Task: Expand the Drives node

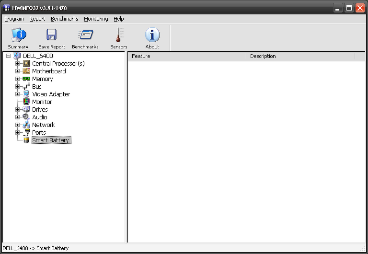Action: pos(17,109)
